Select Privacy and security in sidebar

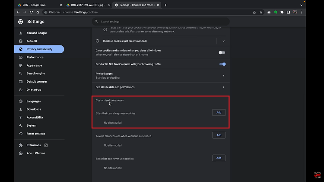pyautogui.click(x=39, y=49)
